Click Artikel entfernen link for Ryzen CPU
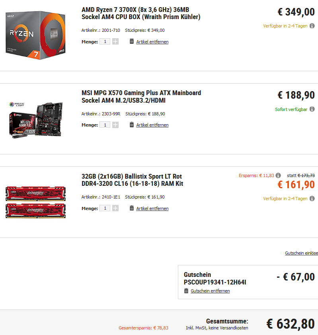The width and height of the screenshot is (318, 335). [x=152, y=42]
